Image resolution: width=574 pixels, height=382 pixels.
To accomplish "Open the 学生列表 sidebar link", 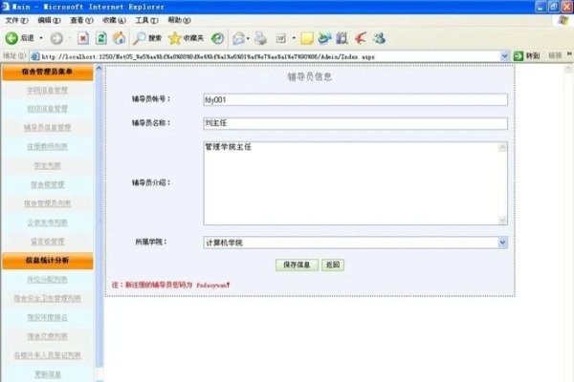I will click(x=47, y=165).
